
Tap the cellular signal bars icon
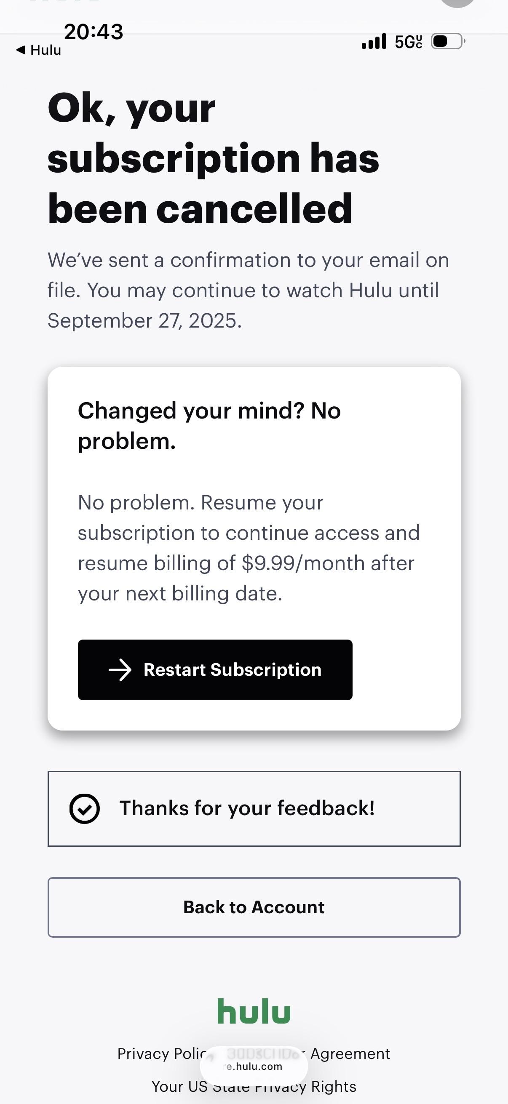pyautogui.click(x=374, y=42)
